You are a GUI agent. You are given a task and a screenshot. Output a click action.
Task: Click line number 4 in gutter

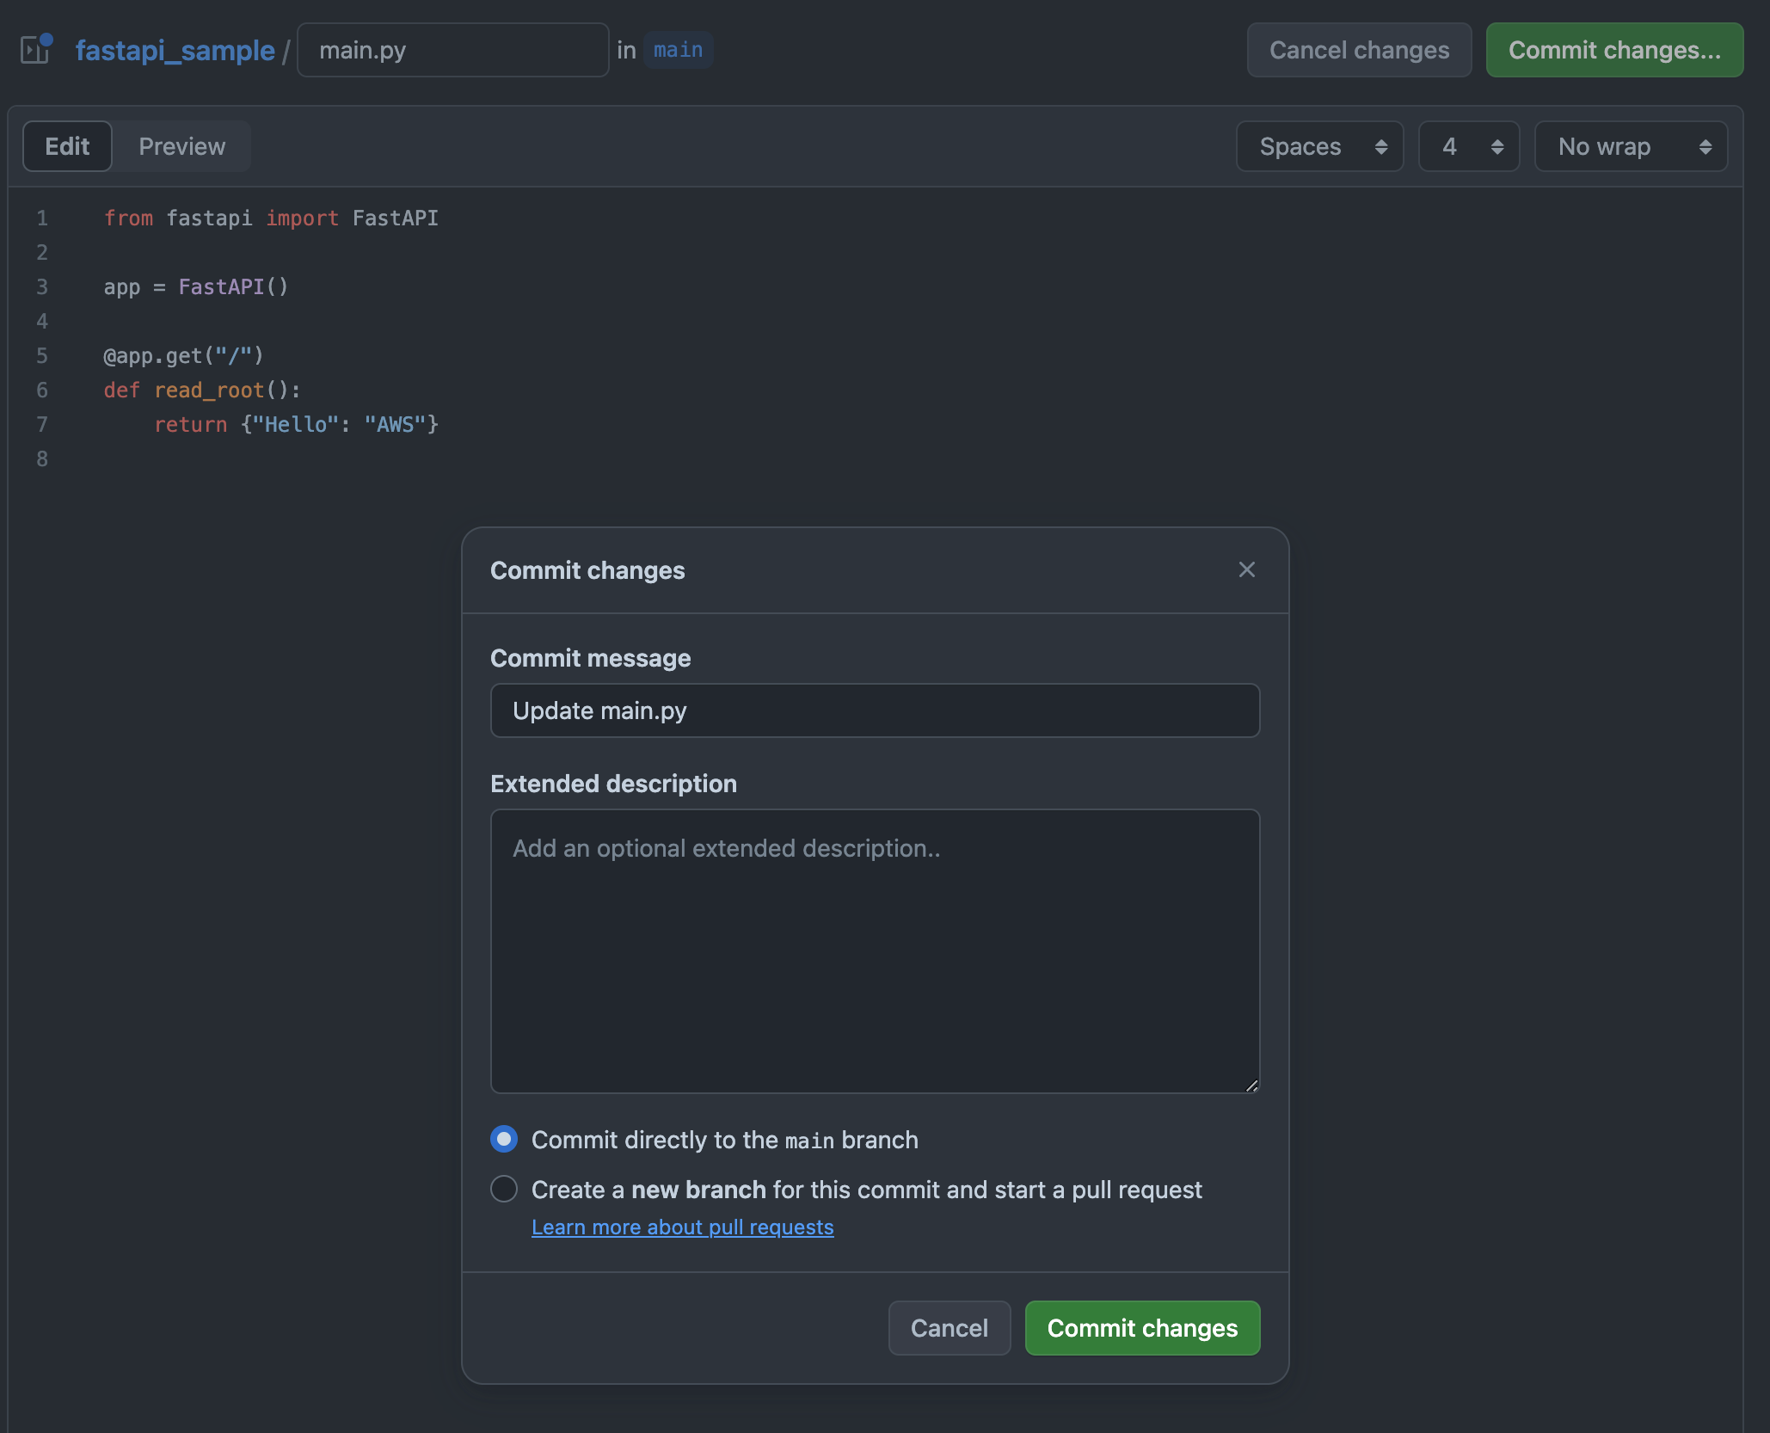click(42, 322)
